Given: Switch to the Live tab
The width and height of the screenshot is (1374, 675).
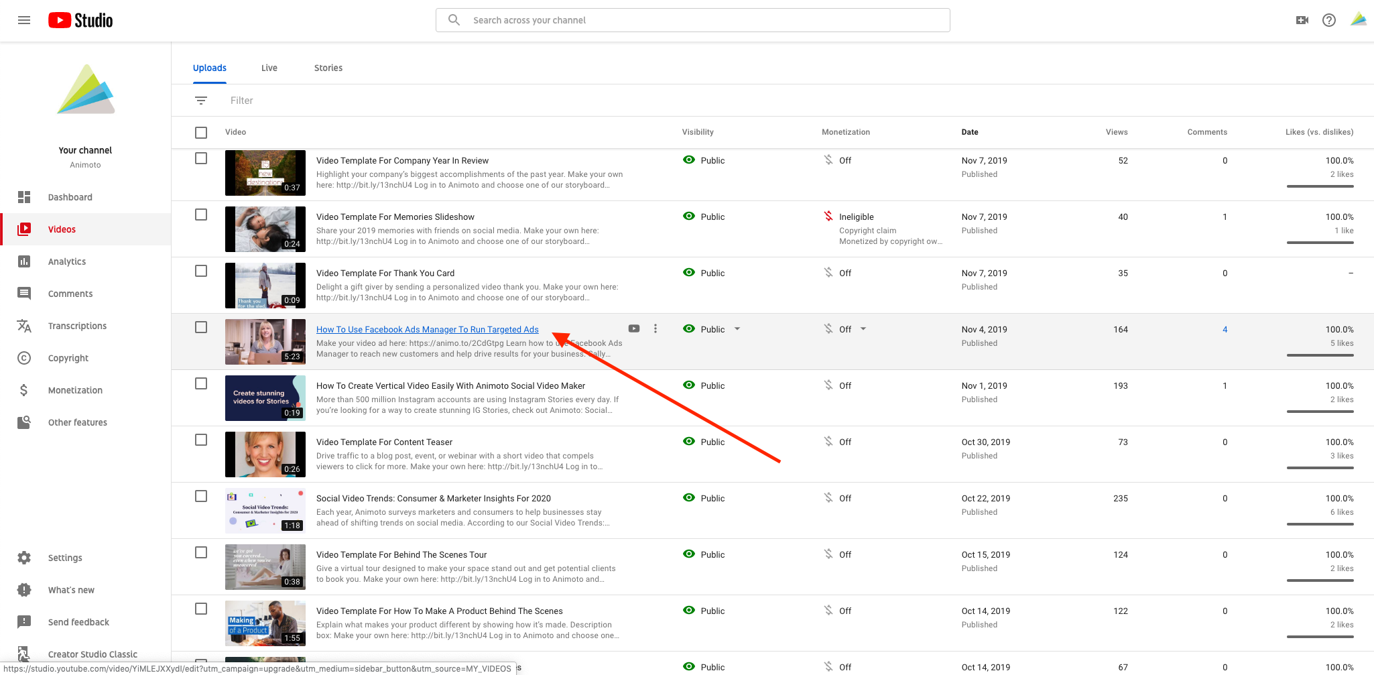Looking at the screenshot, I should coord(269,68).
